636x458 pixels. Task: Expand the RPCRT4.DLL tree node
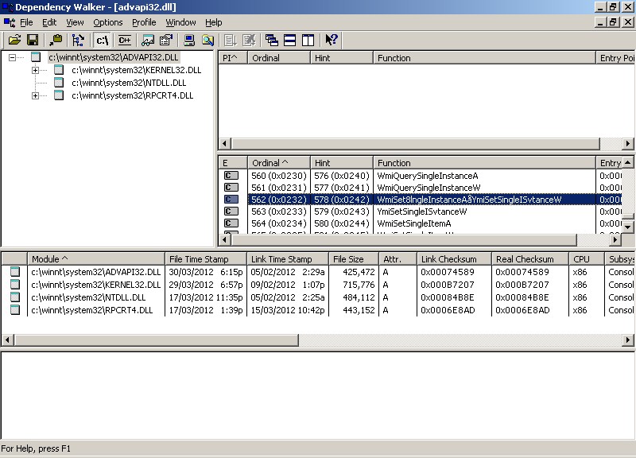(x=35, y=95)
